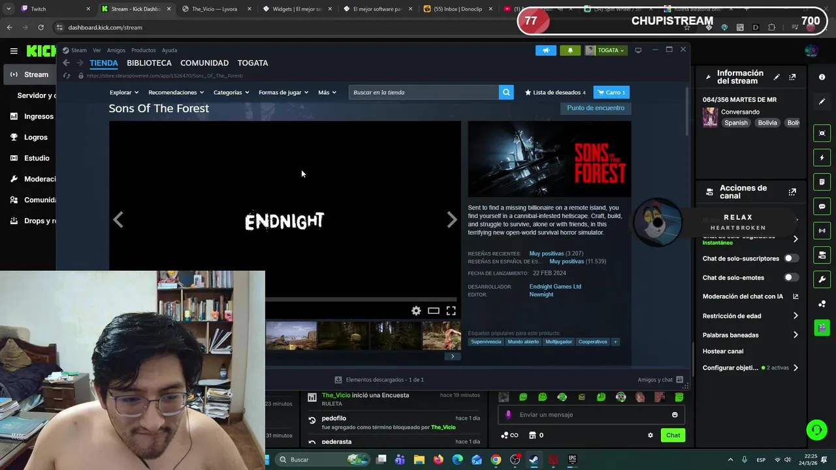
Task: Open Lista de deseados
Action: pos(555,93)
